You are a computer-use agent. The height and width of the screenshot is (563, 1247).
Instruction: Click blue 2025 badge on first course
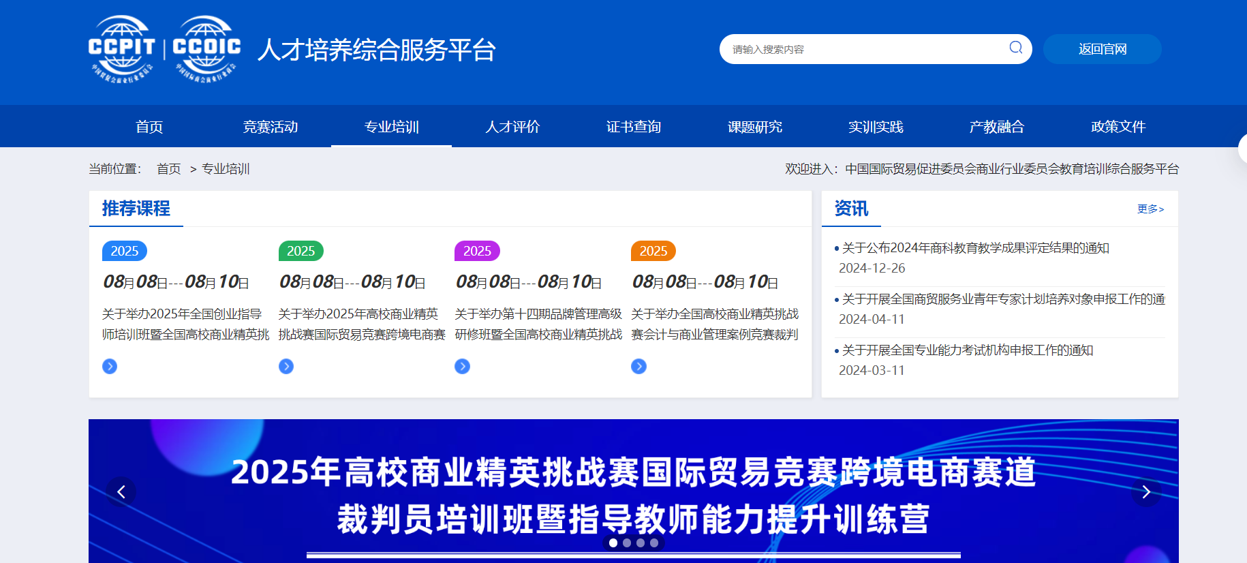click(125, 251)
